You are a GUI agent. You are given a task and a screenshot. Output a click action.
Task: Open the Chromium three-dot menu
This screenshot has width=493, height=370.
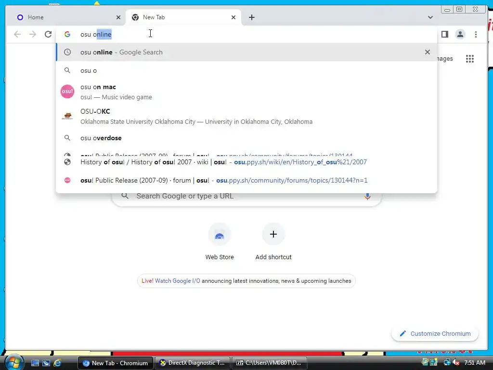(476, 34)
